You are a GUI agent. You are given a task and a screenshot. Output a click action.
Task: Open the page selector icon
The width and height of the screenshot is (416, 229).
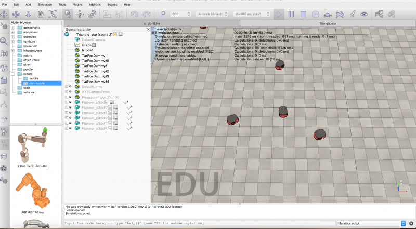(380, 14)
